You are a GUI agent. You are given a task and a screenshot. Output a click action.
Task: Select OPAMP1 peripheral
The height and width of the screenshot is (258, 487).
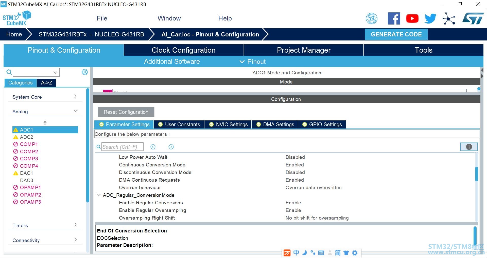(x=27, y=187)
